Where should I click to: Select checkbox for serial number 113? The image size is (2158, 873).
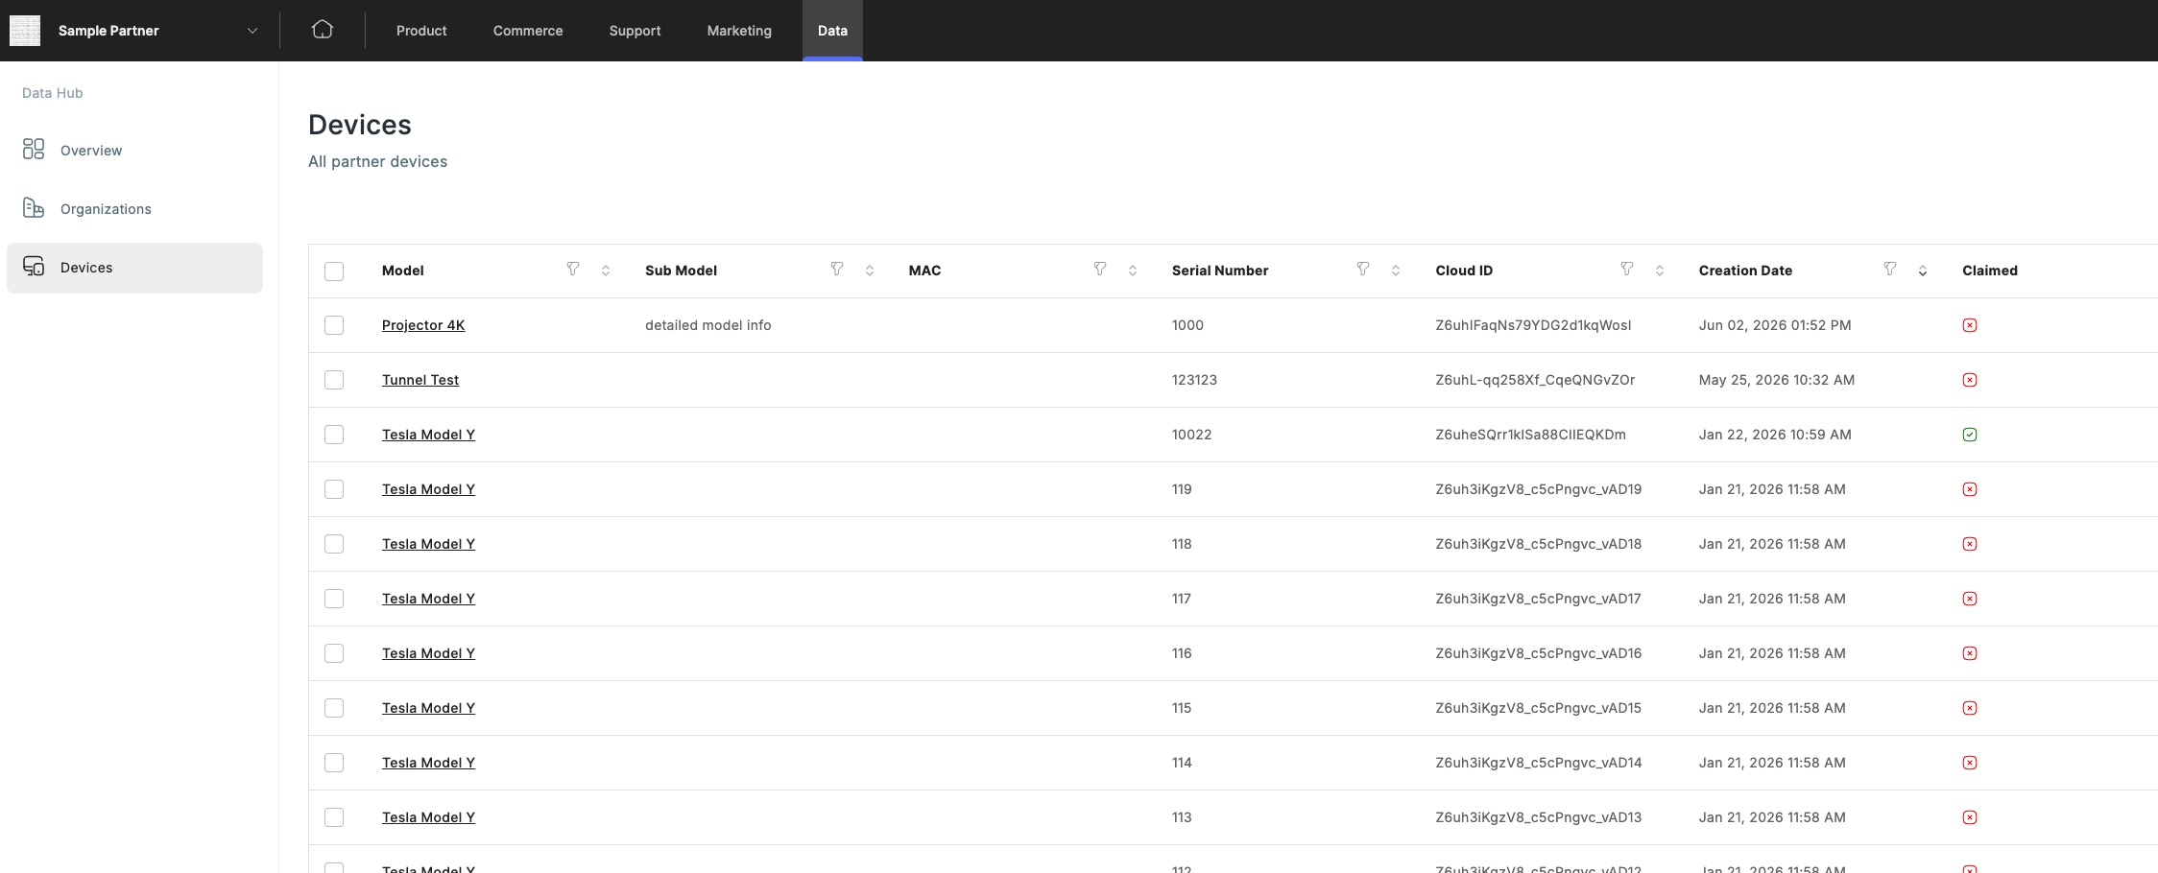point(334,817)
